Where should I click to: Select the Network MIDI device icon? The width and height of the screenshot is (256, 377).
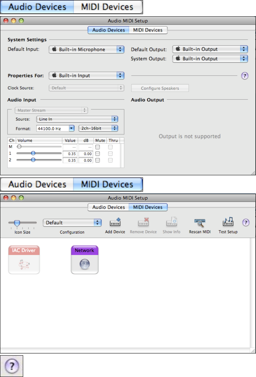click(x=85, y=260)
